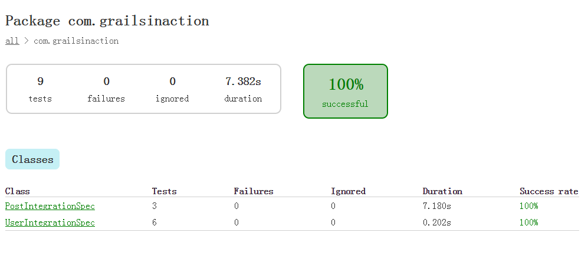Open the UserIntegrationSpec class link
The height and width of the screenshot is (268, 588).
click(x=50, y=223)
